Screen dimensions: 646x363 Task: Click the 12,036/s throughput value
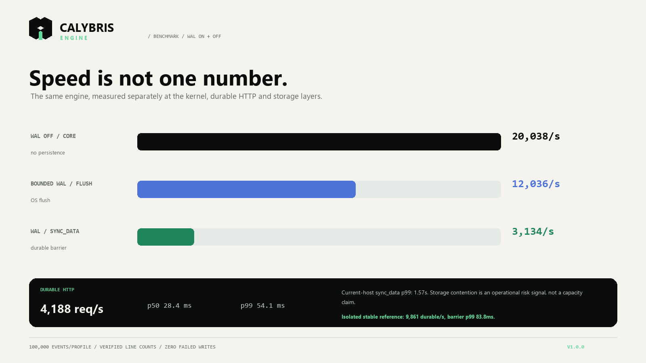536,184
